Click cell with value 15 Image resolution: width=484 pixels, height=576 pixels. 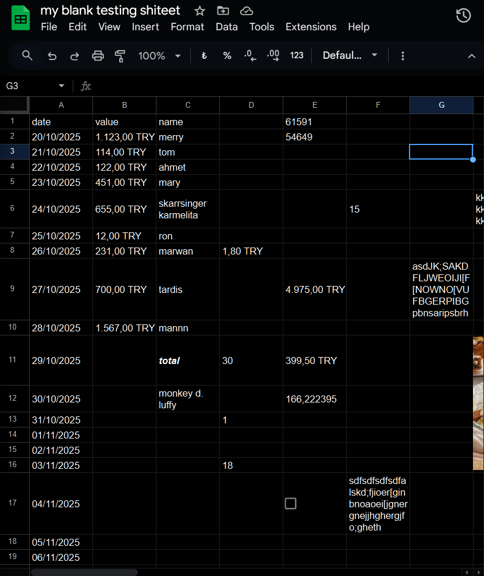pyautogui.click(x=378, y=209)
